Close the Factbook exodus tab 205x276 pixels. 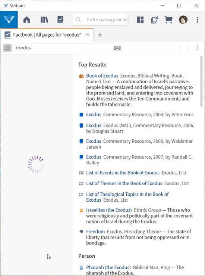coord(88,35)
